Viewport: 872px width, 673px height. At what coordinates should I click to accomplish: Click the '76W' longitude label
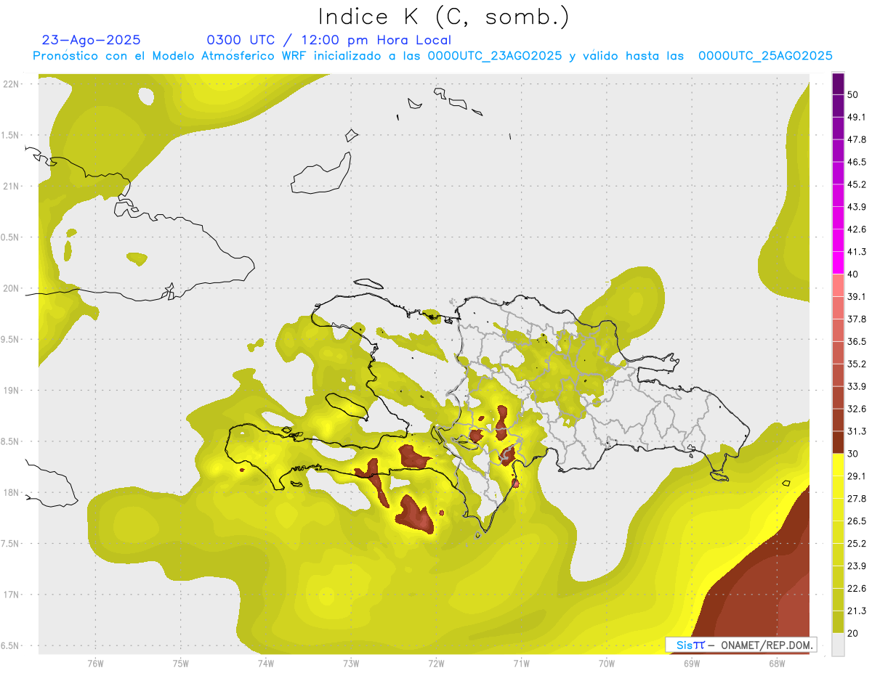[95, 663]
